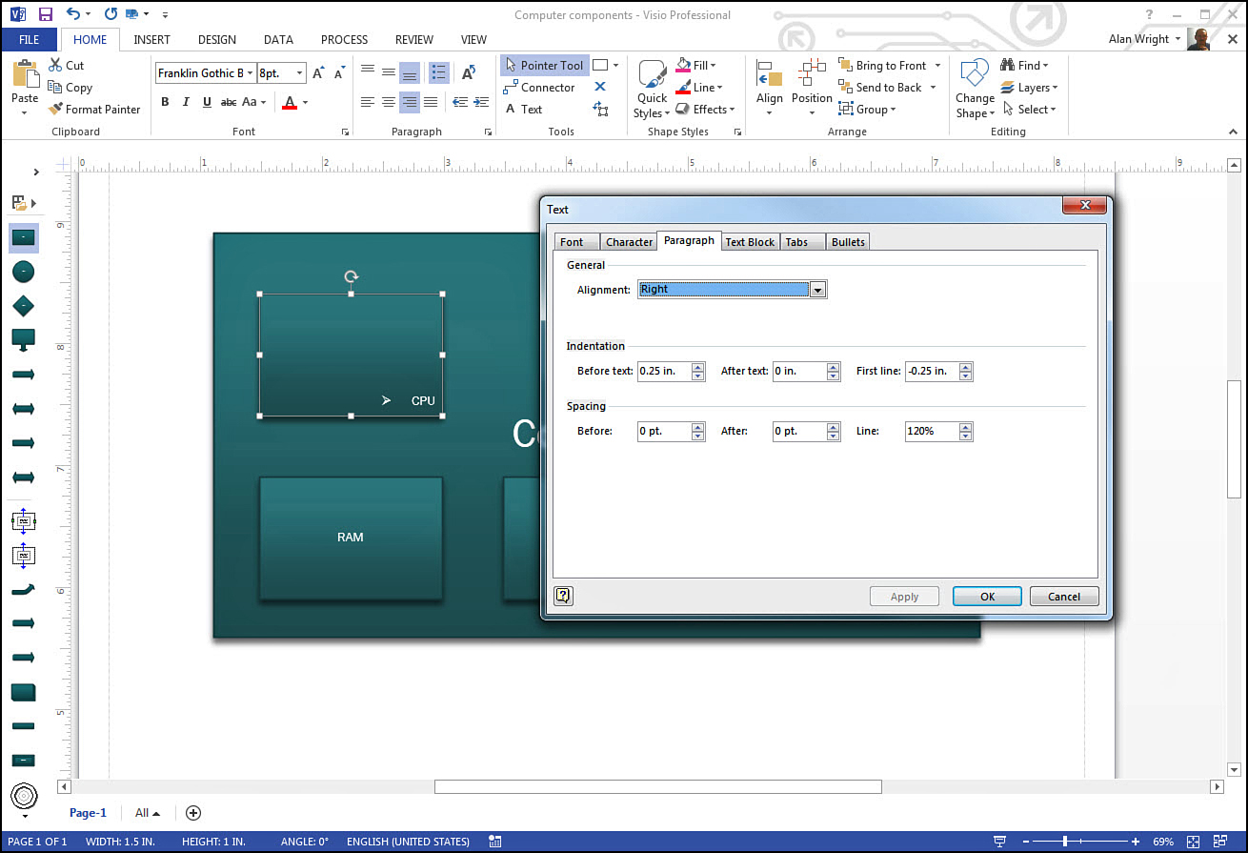The height and width of the screenshot is (853, 1248).
Task: Click the Paste clipboard icon
Action: 25,74
